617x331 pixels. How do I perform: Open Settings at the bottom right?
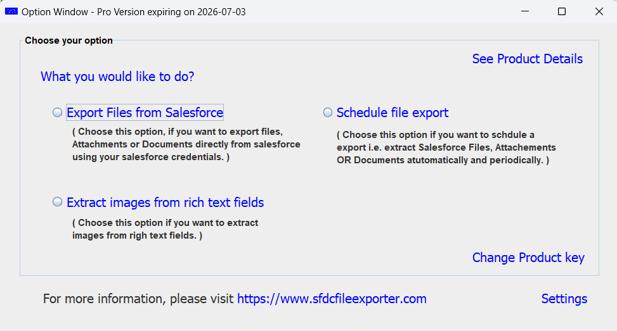[564, 299]
